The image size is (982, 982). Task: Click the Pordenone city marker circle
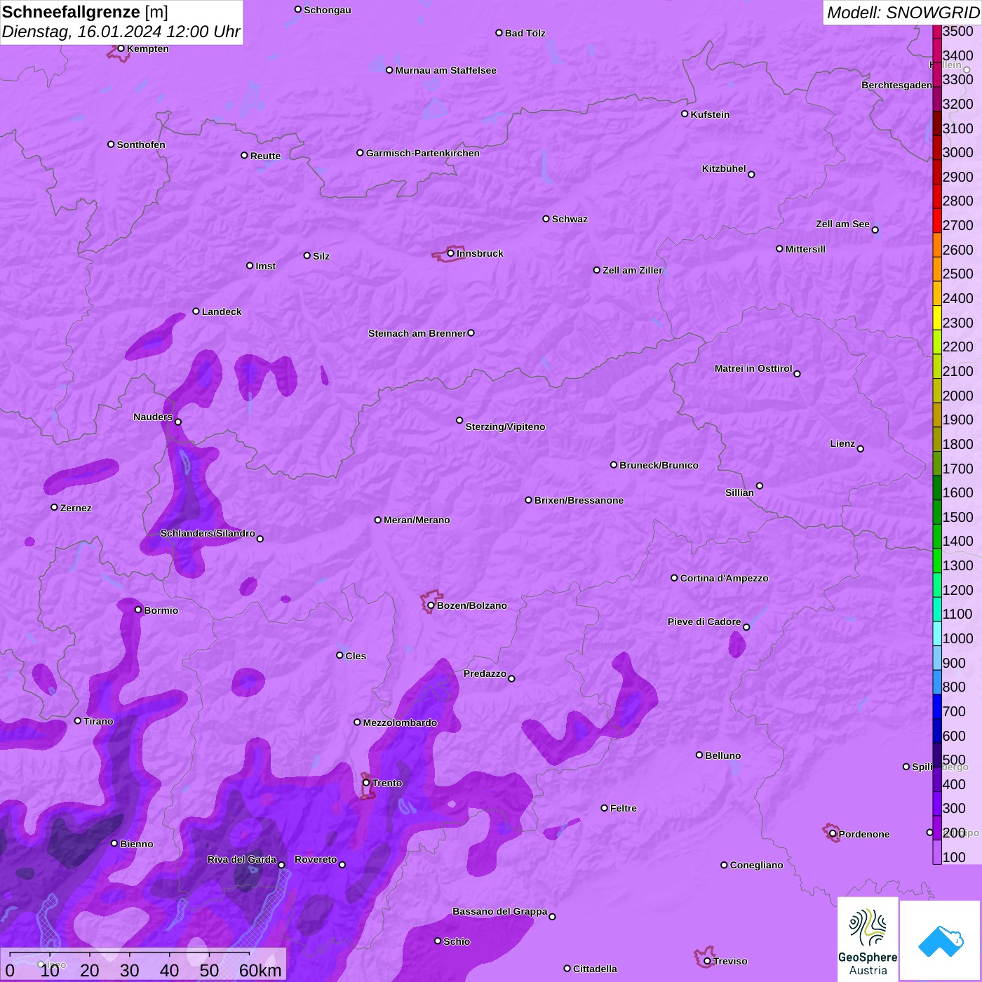click(833, 834)
